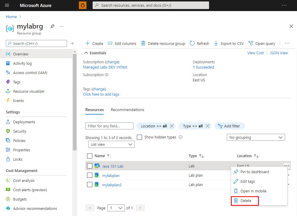
Task: Remove the Location == all filter
Action: (172, 126)
